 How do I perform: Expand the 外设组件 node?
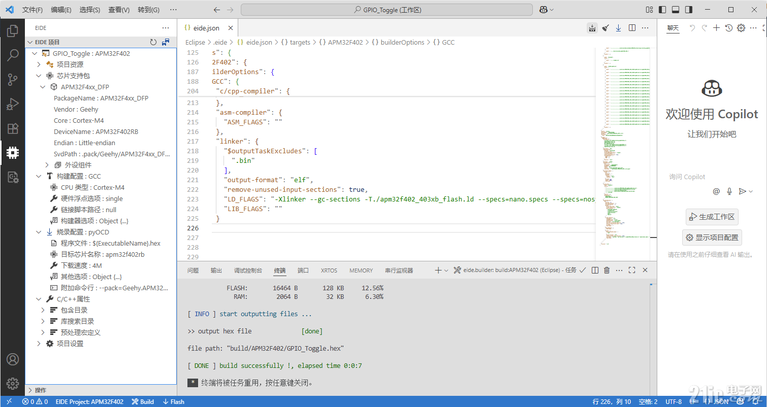click(x=47, y=165)
